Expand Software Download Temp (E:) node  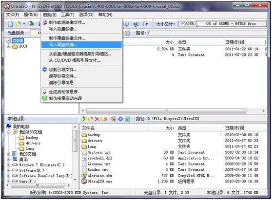[x=8, y=176]
